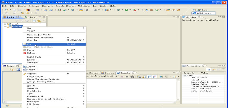Choose Export... in the context menu

54,69
